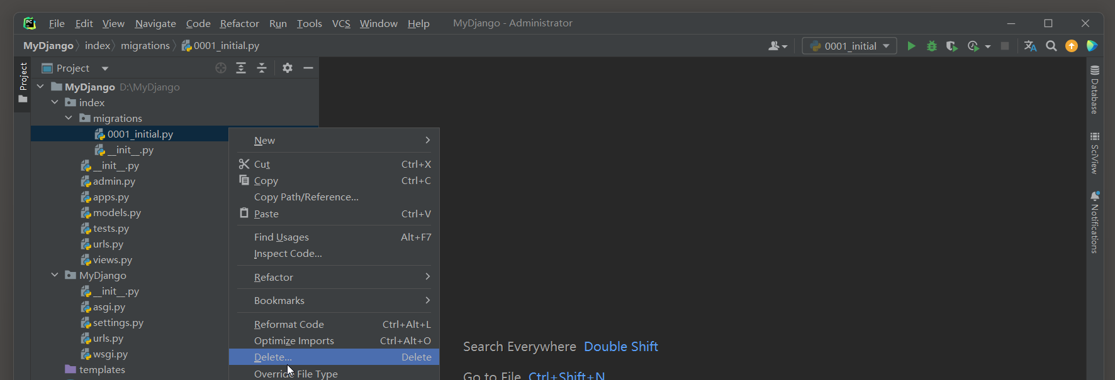Click Cut scissors entry in context menu
This screenshot has width=1115, height=380.
coord(334,164)
